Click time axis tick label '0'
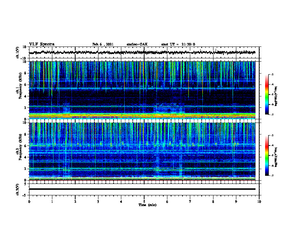 pos(29,202)
